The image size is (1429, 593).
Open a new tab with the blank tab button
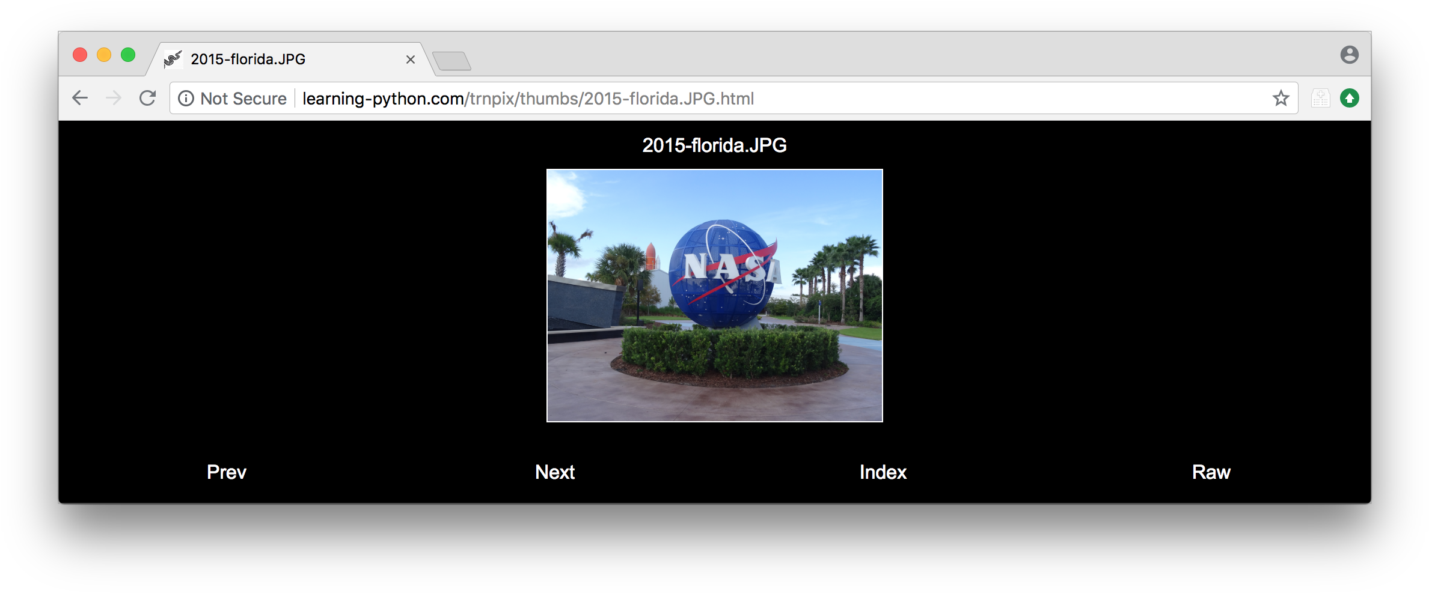click(x=451, y=61)
